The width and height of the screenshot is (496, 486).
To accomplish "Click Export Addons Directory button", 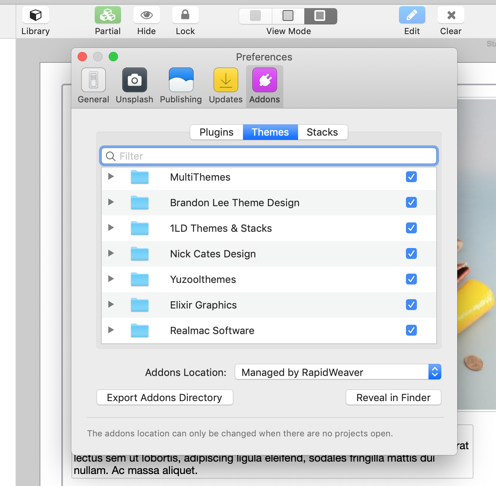I will (165, 398).
